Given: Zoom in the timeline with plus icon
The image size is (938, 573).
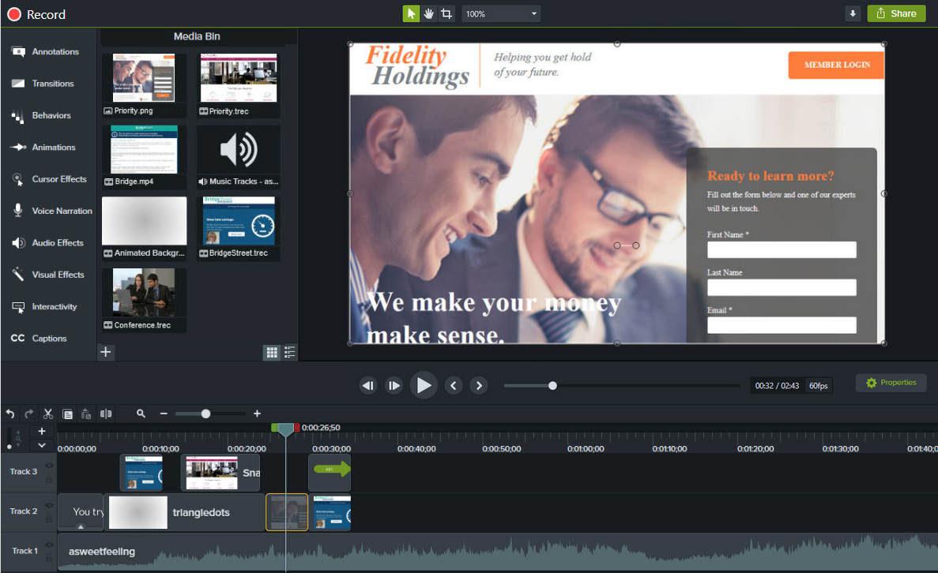Looking at the screenshot, I should [x=258, y=414].
